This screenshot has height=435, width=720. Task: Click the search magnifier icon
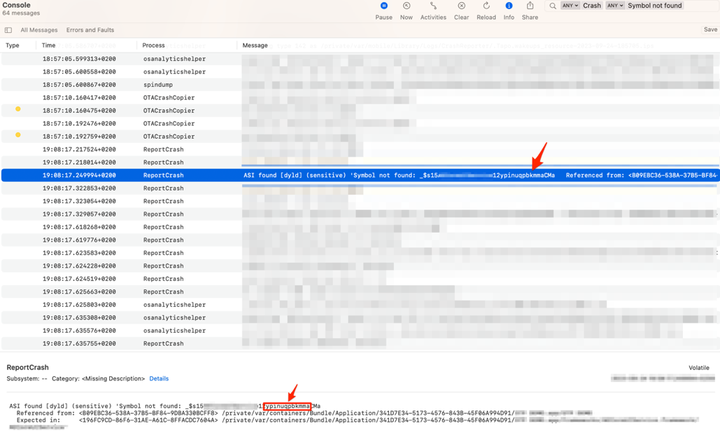coord(552,6)
